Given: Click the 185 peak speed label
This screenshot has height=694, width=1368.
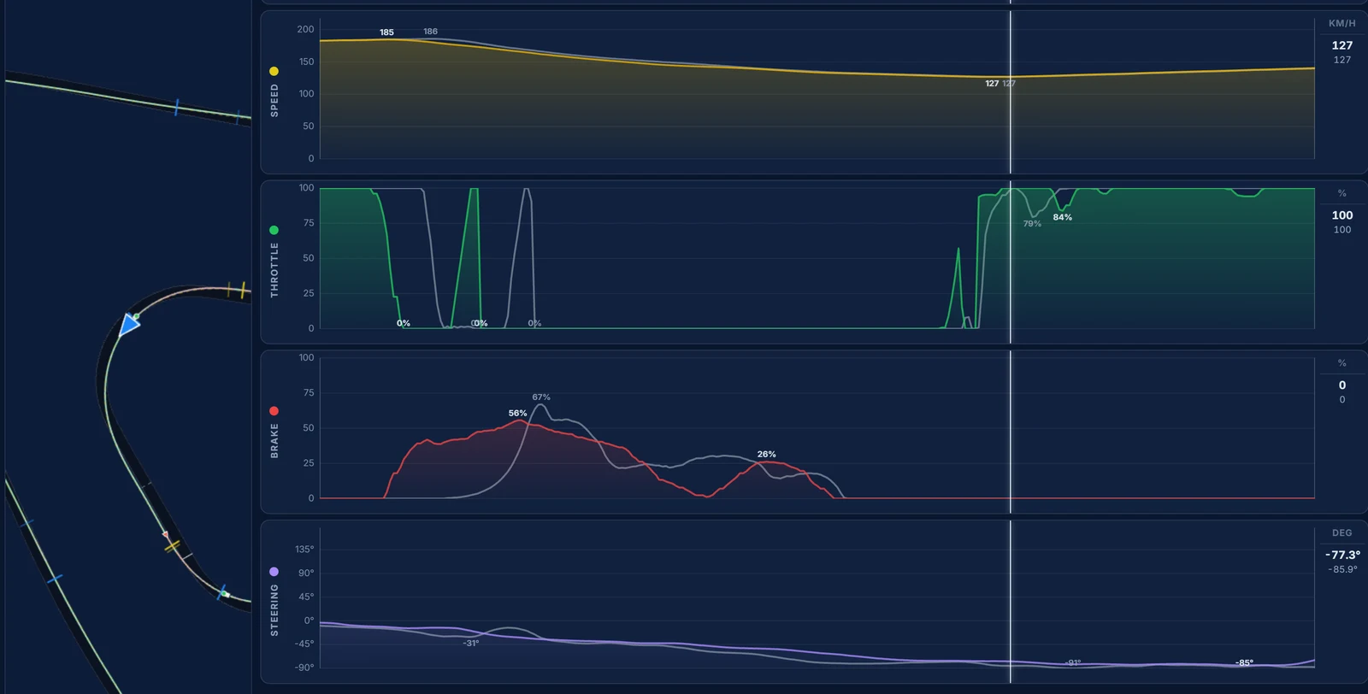Looking at the screenshot, I should [386, 32].
